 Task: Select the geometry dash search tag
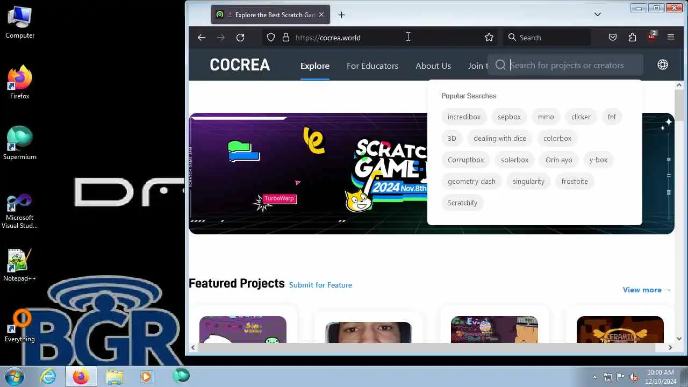(472, 181)
